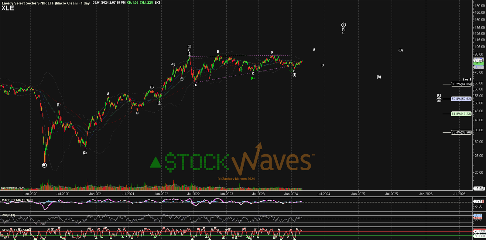Click the 0.91 MACD value tag
This screenshot has width=486, height=240.
pos(478,201)
